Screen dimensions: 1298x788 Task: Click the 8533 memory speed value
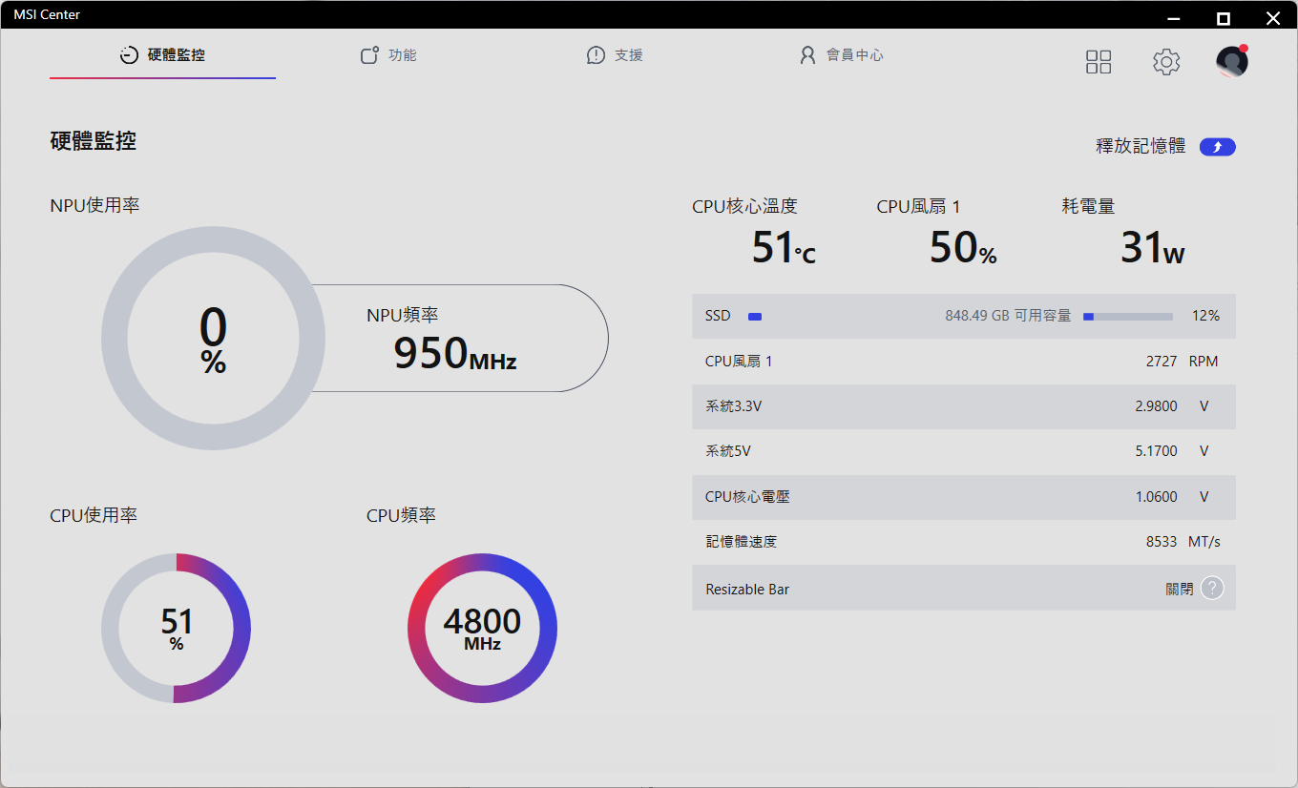(x=1162, y=542)
